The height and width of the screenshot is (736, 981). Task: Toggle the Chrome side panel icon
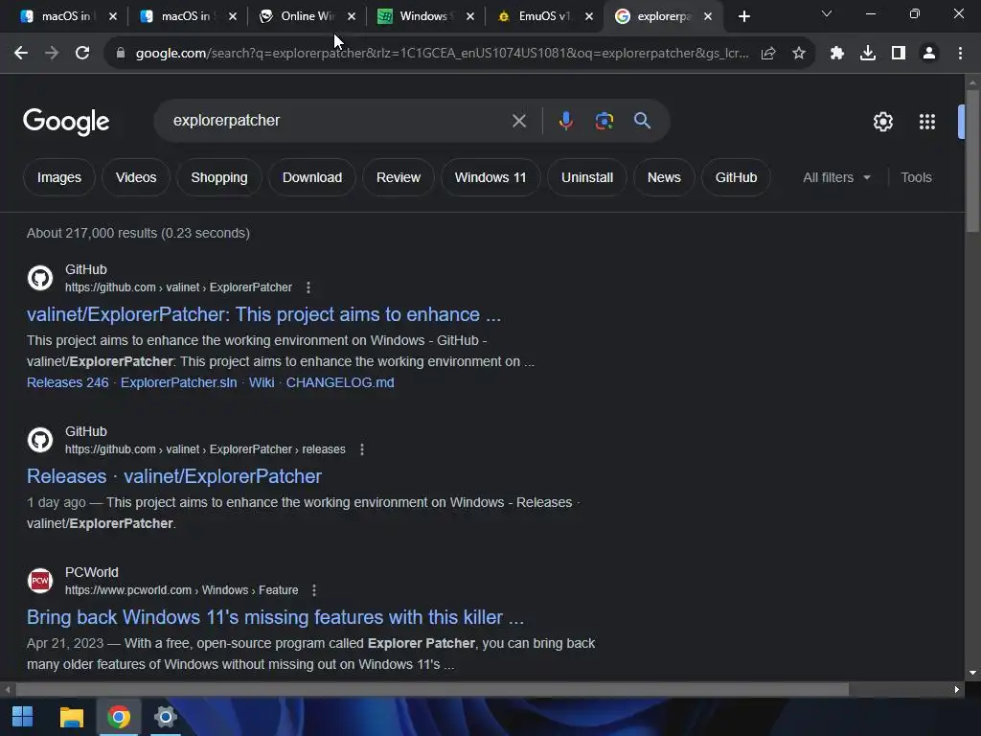click(x=899, y=54)
